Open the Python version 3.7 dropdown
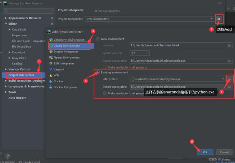Screen dimensions: 235x163 coord(147,53)
